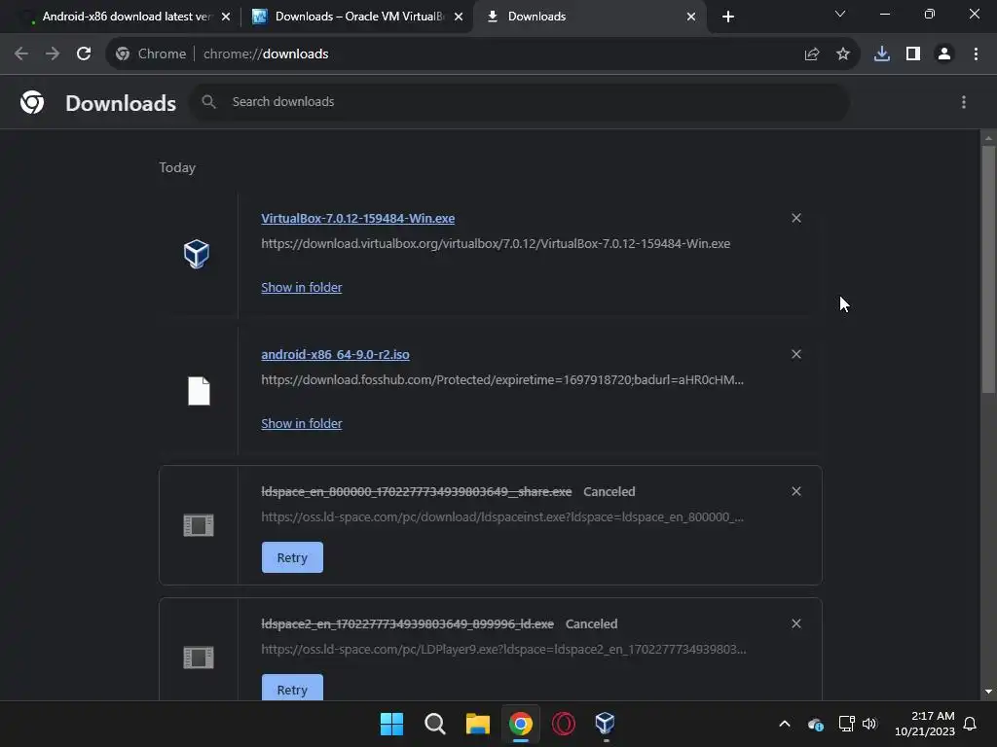Show android-x86 iso in folder
Viewport: 997px width, 747px height.
point(302,423)
